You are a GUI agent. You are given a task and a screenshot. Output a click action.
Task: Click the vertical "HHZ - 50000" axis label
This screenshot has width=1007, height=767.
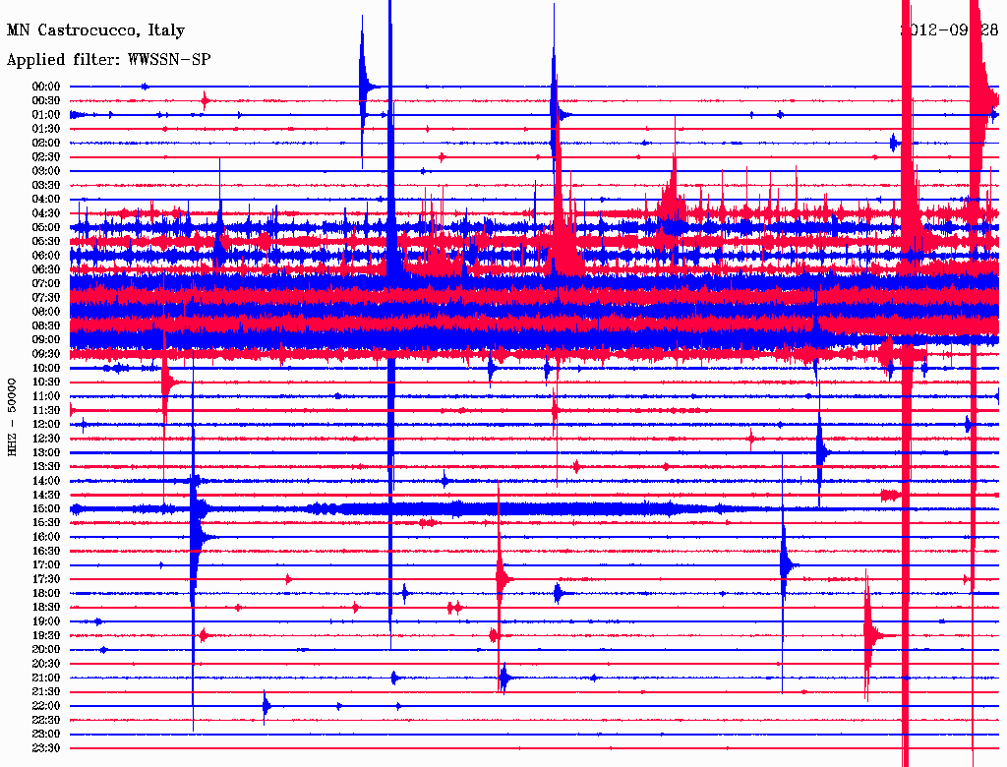pos(12,417)
